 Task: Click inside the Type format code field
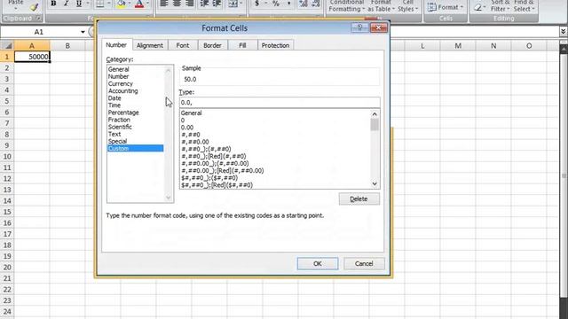pos(280,103)
